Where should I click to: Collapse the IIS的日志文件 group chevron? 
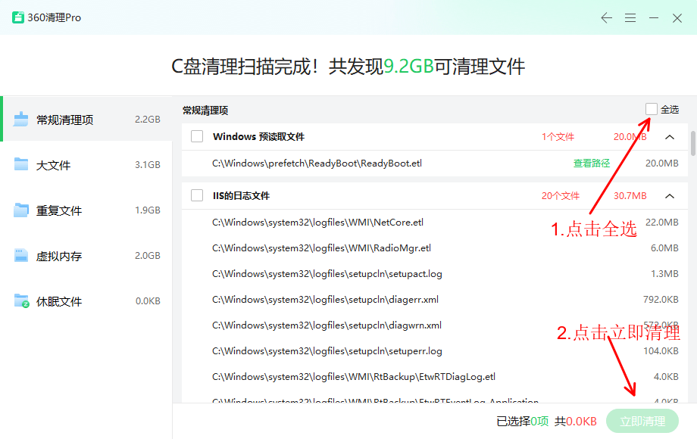[670, 196]
